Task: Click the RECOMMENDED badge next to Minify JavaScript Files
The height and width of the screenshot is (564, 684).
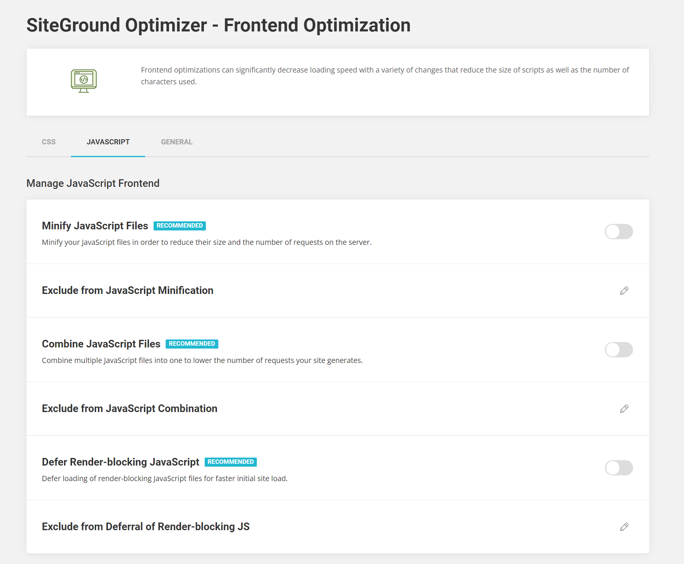Action: [180, 226]
